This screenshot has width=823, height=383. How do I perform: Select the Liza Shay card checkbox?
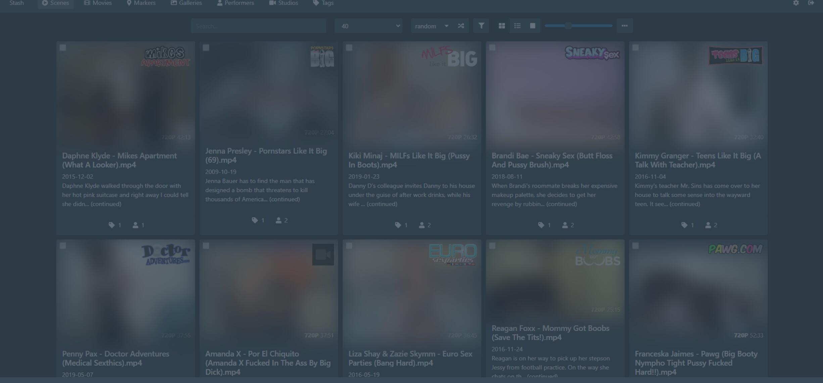click(349, 246)
